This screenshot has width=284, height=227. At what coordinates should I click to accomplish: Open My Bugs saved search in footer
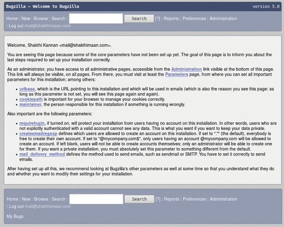15,217
